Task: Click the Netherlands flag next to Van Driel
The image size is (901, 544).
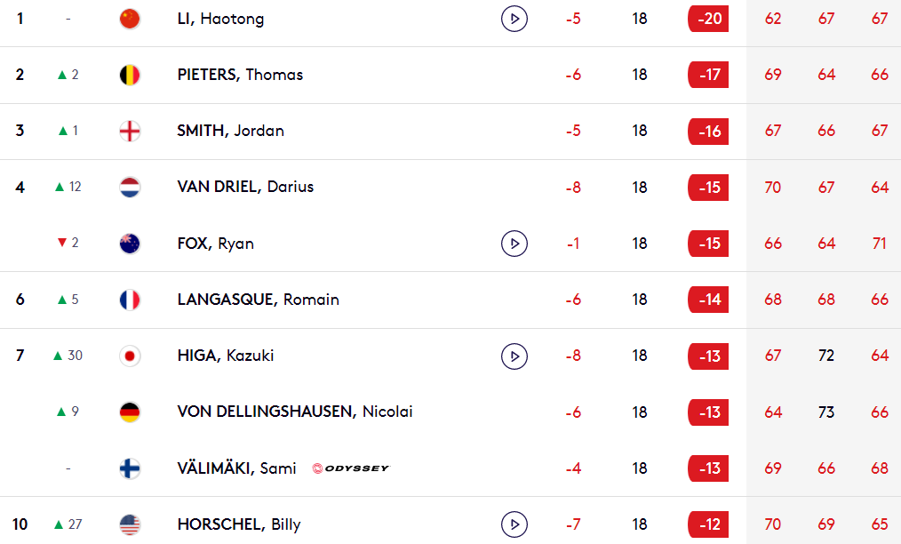Action: click(130, 187)
